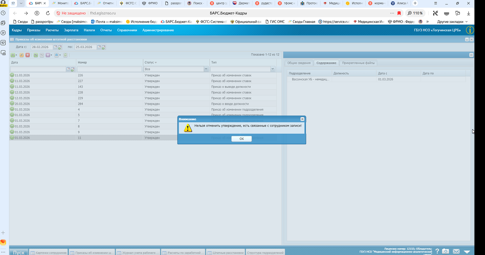Open calendar in the Дата column filter
Screen dimensions: 485x255
coord(68,69)
